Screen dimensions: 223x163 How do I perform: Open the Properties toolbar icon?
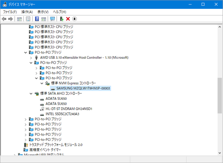tap(28, 19)
